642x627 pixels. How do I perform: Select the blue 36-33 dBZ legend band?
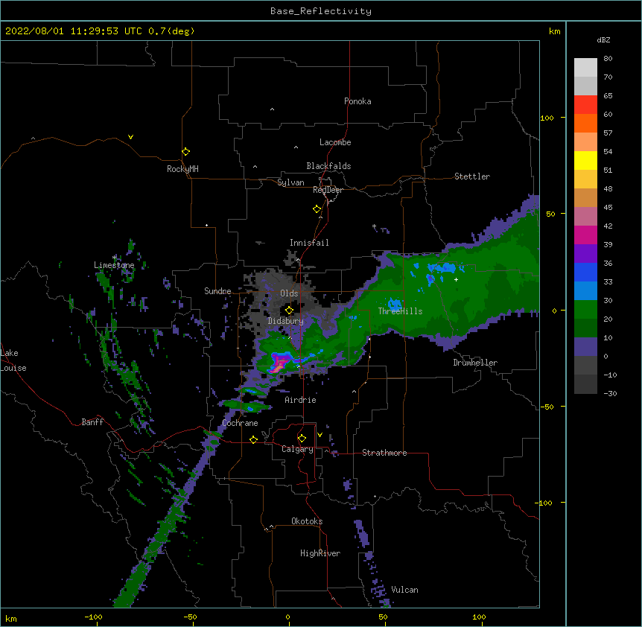tap(585, 272)
